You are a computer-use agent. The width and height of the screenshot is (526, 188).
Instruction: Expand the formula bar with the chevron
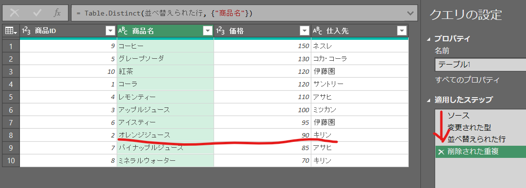[410, 14]
